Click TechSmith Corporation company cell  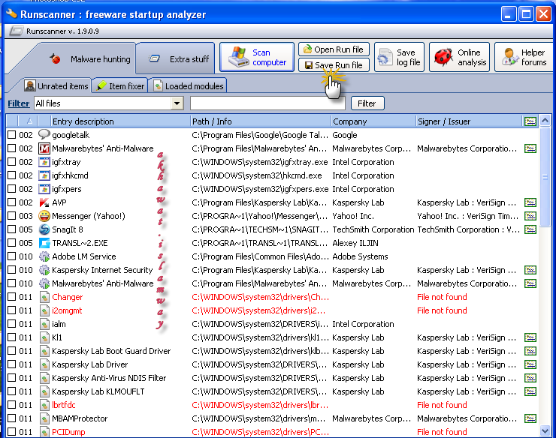[x=373, y=229]
